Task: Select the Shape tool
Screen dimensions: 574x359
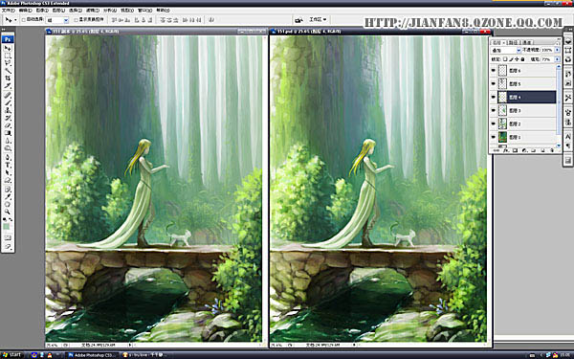Action: pyautogui.click(x=8, y=181)
